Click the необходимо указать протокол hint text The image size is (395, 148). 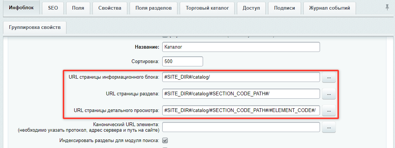[89, 130]
